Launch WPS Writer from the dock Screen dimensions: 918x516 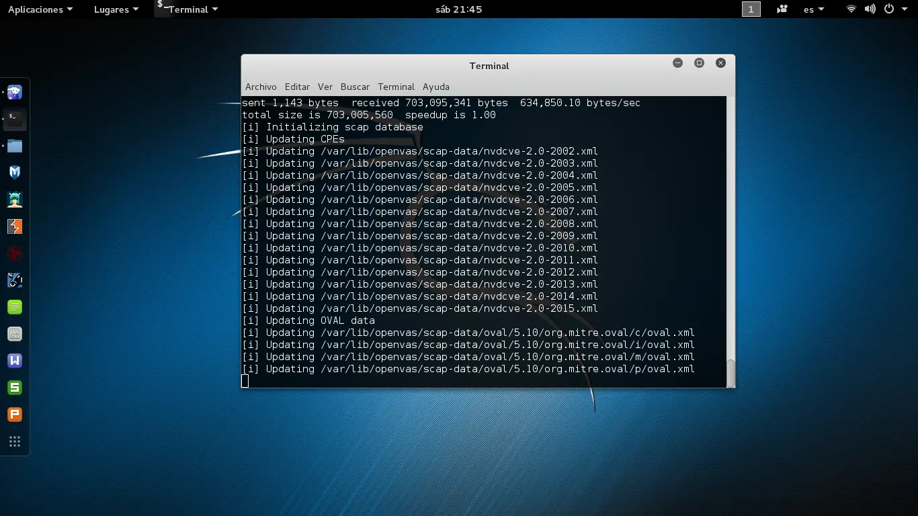tap(15, 361)
